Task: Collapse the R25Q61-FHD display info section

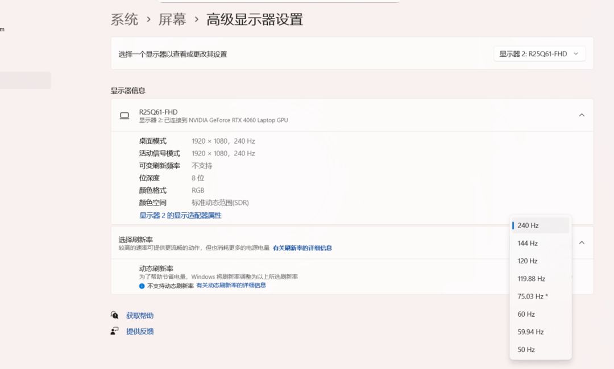Action: coord(581,115)
